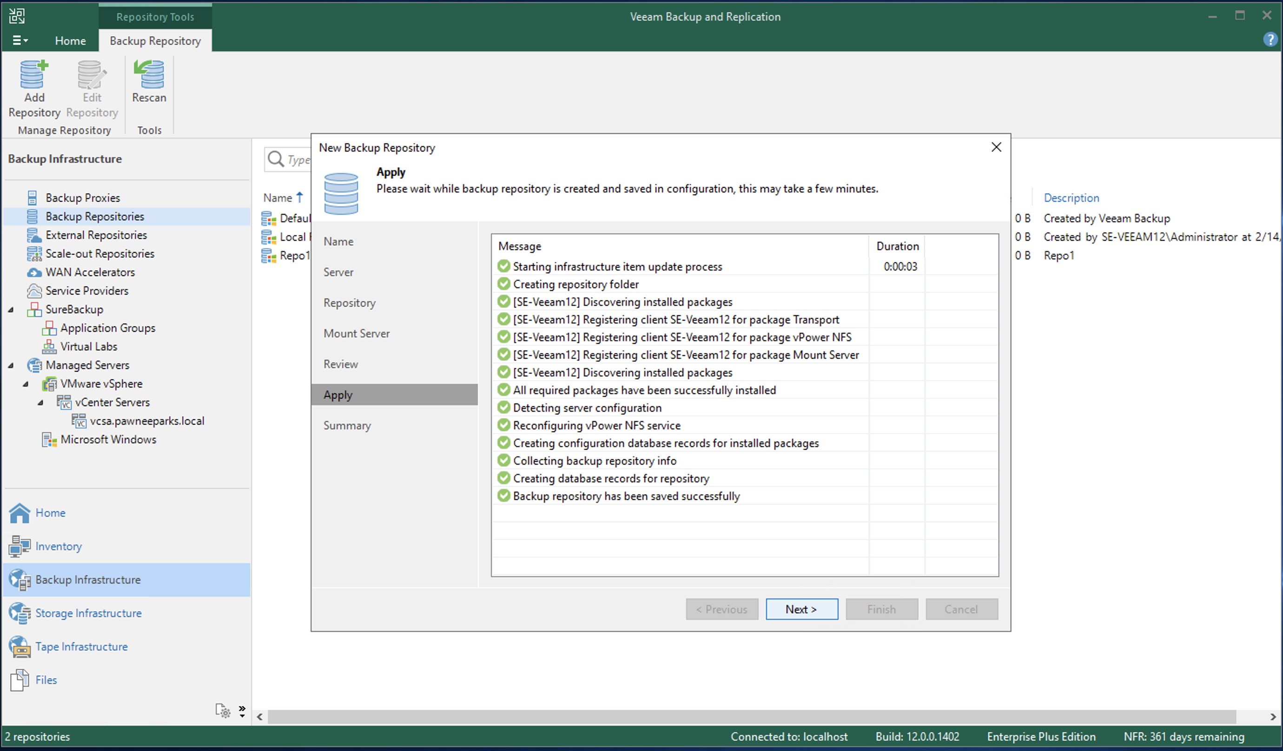Click the Managed Servers icon
This screenshot has height=751, width=1283.
click(x=33, y=365)
